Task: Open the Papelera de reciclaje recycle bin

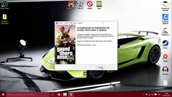Action: 165,6
